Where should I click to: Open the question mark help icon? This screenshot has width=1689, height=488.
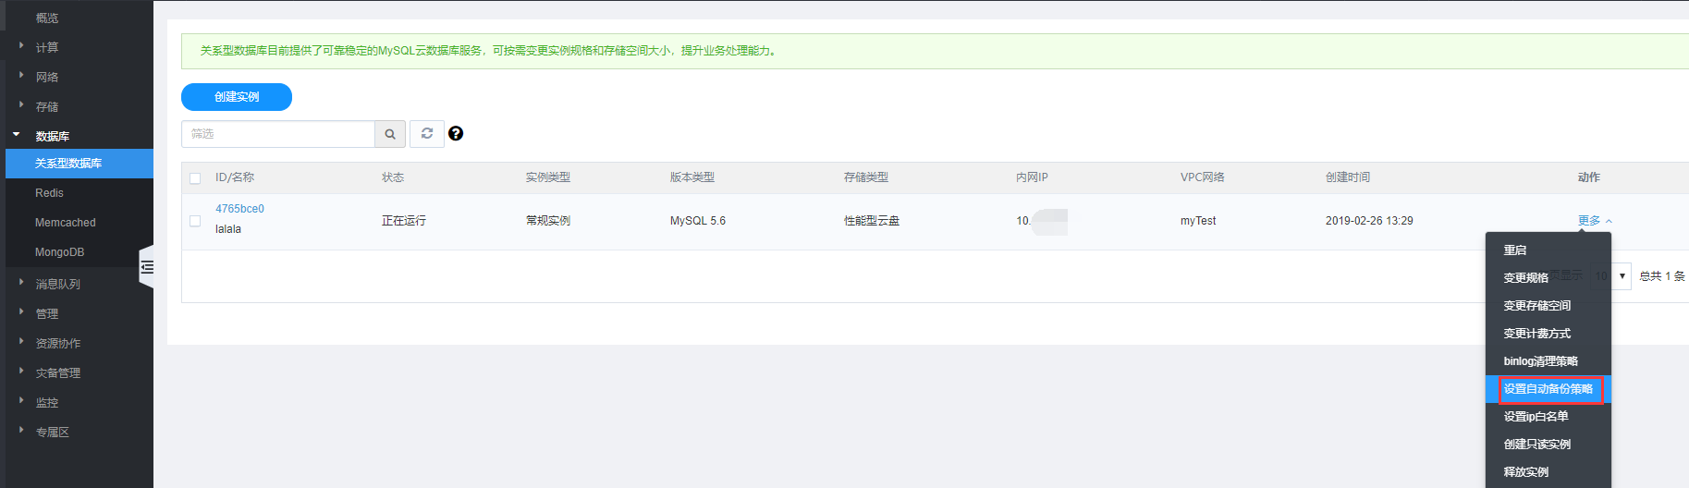[x=456, y=133]
